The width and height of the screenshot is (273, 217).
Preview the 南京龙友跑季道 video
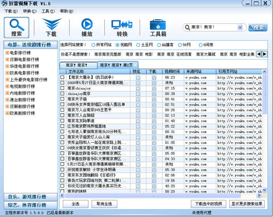[138, 121]
